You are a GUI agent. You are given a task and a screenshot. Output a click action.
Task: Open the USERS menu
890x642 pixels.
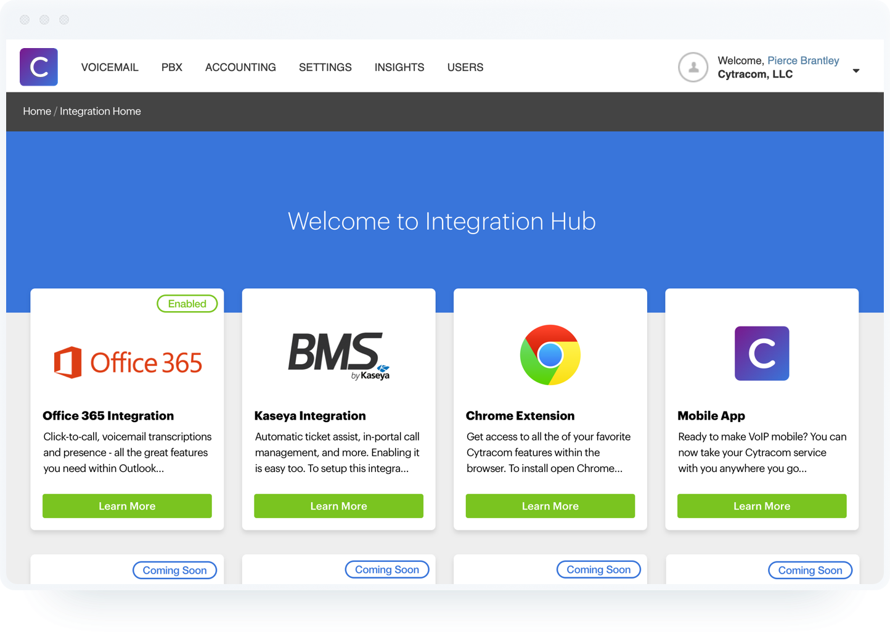465,67
